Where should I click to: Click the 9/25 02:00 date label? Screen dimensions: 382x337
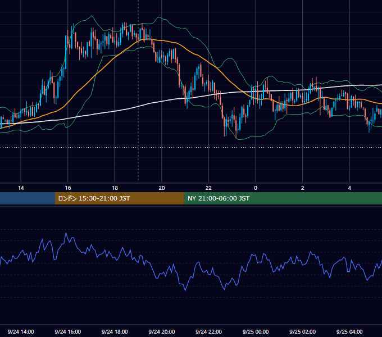point(302,331)
